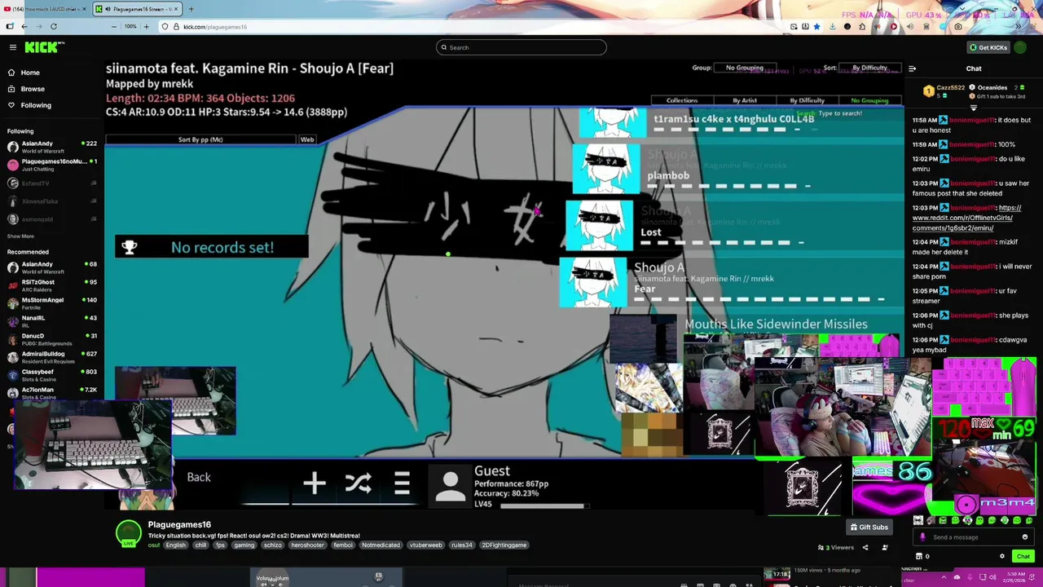Open osu mods plus icon

(x=315, y=484)
